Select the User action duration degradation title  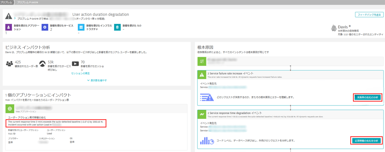click(100, 15)
